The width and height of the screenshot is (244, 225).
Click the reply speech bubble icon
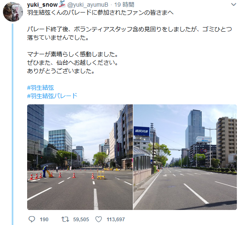[32, 219]
